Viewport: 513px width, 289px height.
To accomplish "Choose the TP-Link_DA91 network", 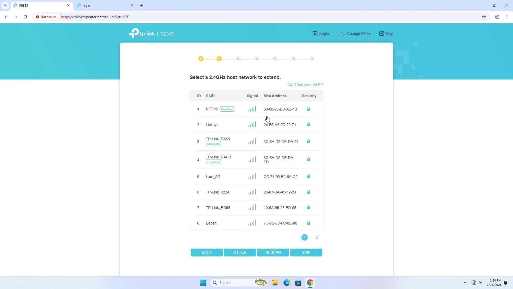I will coord(256,142).
